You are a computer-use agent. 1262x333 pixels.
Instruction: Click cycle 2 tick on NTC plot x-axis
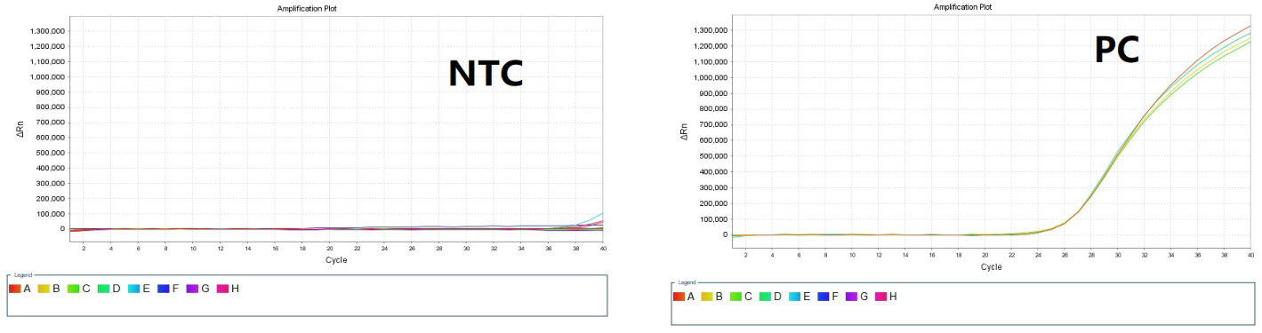[x=83, y=249]
